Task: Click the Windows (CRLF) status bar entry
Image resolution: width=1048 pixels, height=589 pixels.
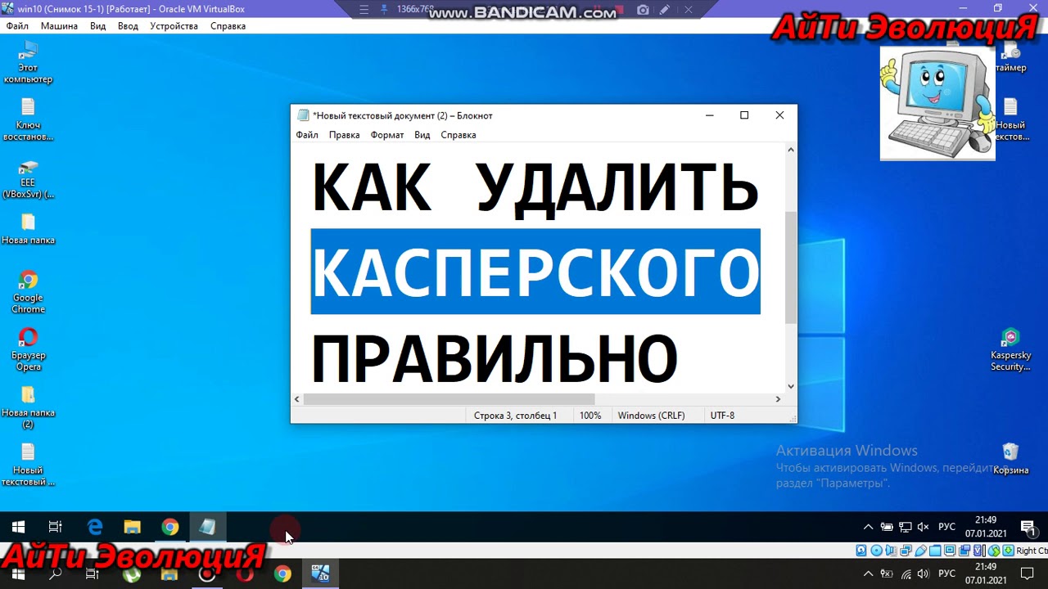Action: click(x=651, y=416)
